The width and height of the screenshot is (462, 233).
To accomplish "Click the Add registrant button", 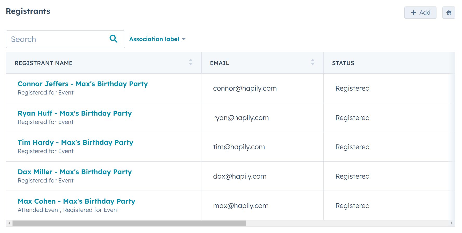I will click(x=420, y=13).
